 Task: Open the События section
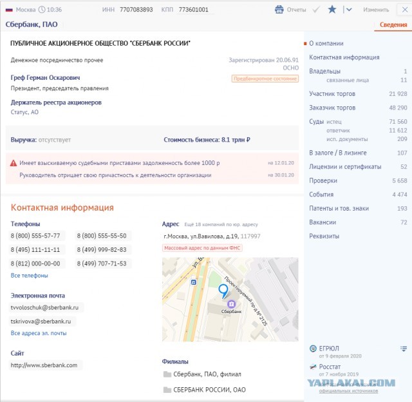point(321,195)
